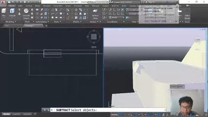
Task: Switch to the Home ribbon tab
Action: (12, 6)
